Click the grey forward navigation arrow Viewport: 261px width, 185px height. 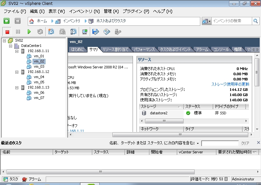[x=18, y=21]
